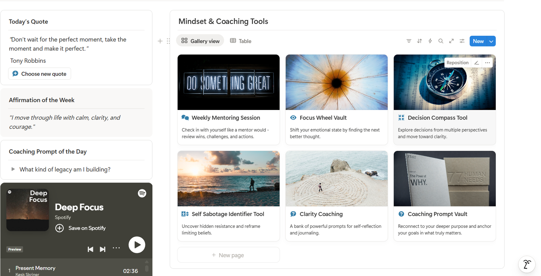
Task: Click the chat plus icon in Choose new quote
Action: tap(15, 74)
